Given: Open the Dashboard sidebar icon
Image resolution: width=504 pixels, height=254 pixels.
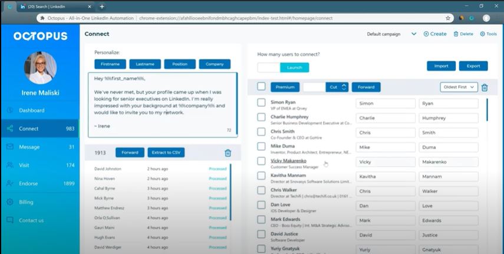Looking at the screenshot, I should click(x=10, y=110).
